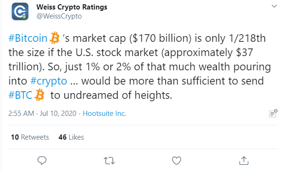Click the reply speech bubble icon

coord(42,161)
